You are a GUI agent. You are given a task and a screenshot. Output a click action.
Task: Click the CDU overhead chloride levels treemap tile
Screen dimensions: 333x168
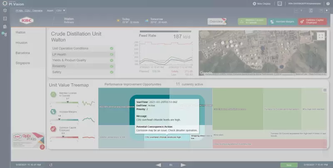(x=167, y=137)
